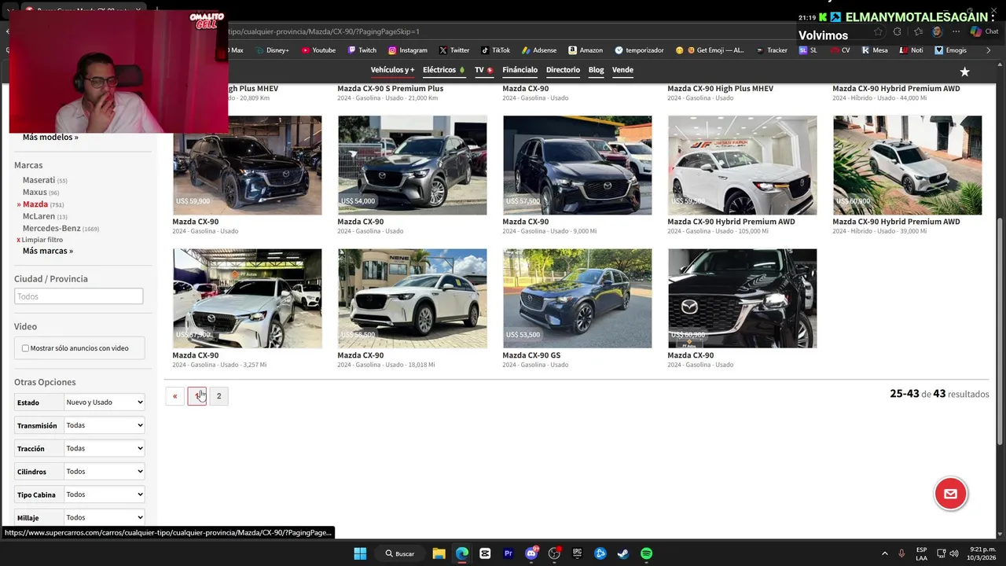
Task: Click the 'Más marcas »' link
Action: point(48,251)
